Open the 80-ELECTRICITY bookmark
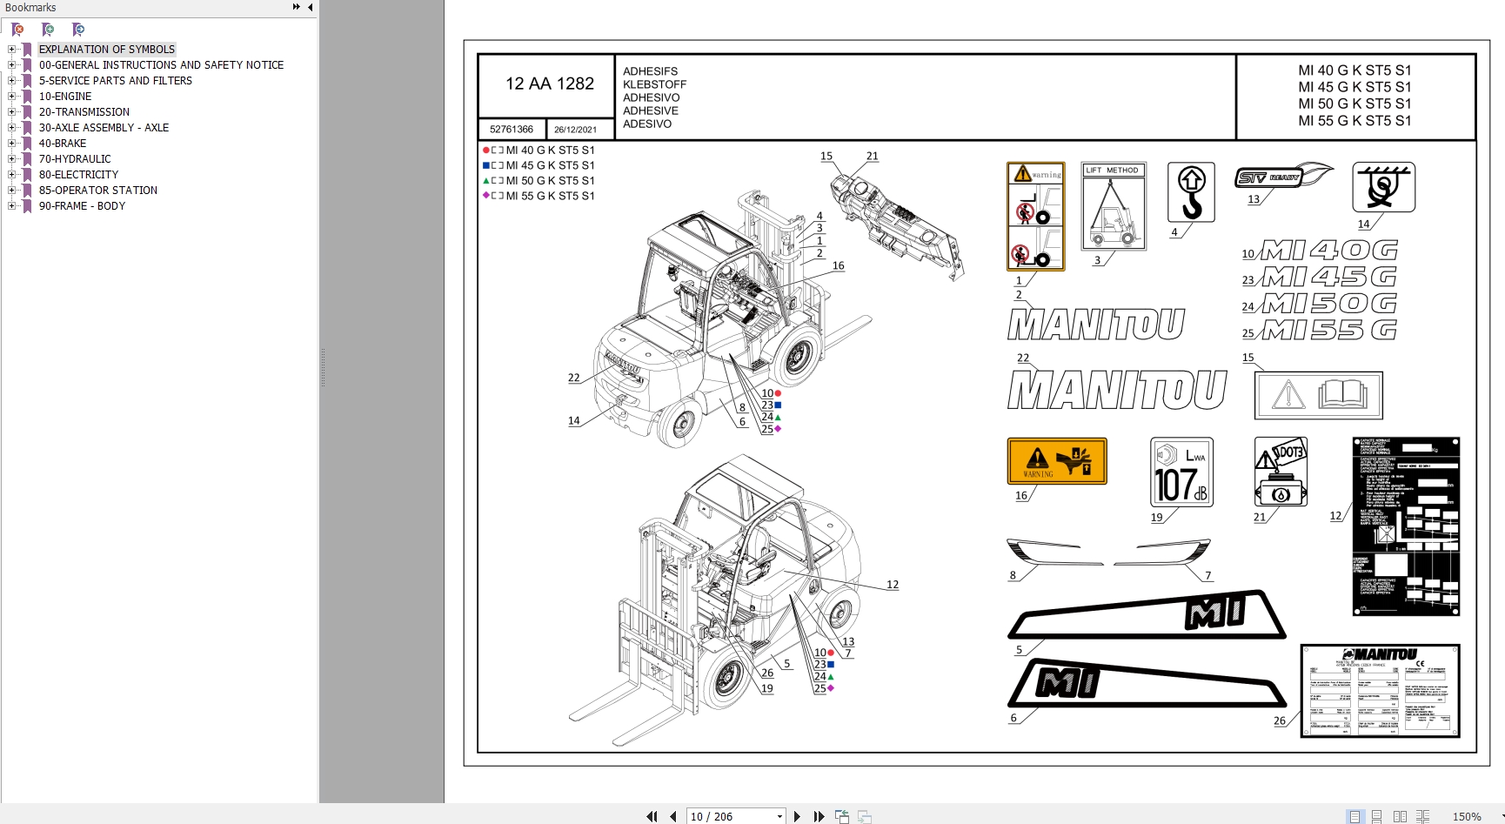1505x824 pixels. [x=78, y=175]
